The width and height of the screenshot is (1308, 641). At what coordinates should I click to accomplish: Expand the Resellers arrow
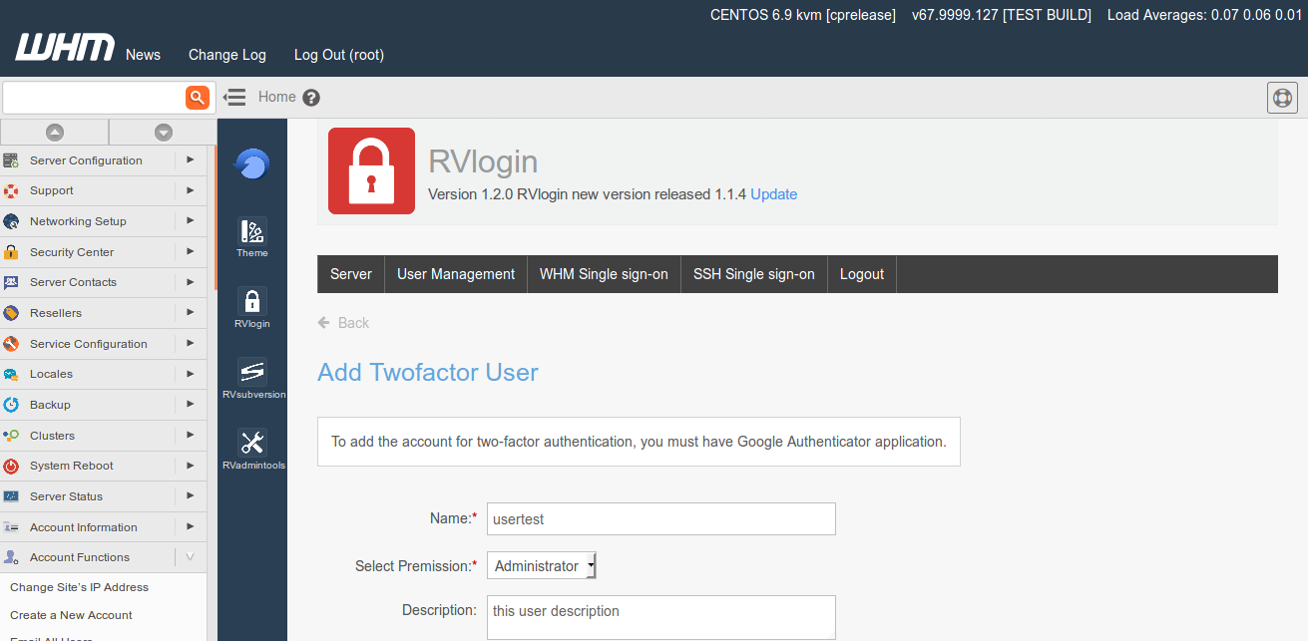pos(190,313)
